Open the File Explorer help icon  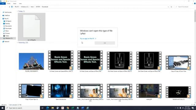pos(195,3)
